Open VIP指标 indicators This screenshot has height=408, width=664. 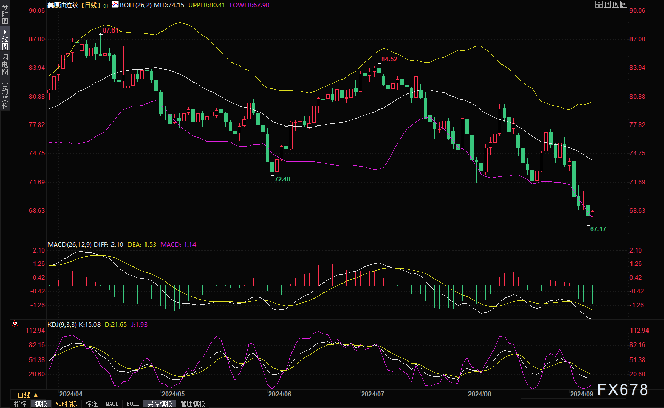[x=66, y=404]
